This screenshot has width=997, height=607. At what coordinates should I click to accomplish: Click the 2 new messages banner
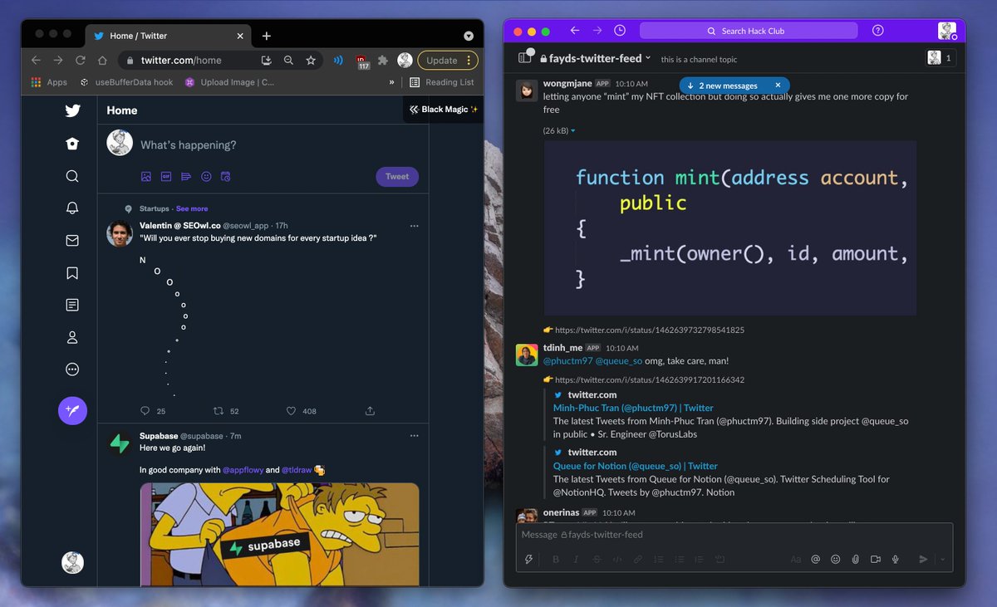coord(734,86)
